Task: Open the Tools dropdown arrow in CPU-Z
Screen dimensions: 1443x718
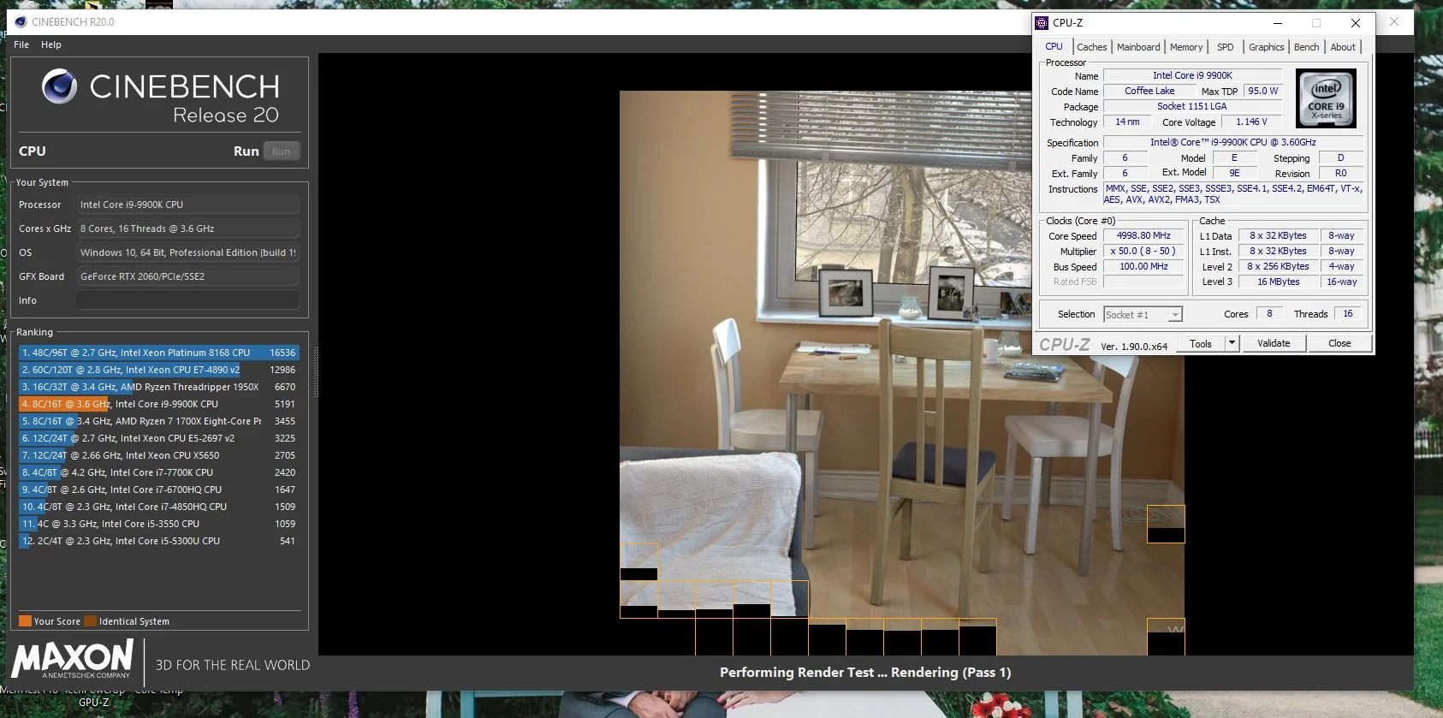Action: pyautogui.click(x=1232, y=343)
